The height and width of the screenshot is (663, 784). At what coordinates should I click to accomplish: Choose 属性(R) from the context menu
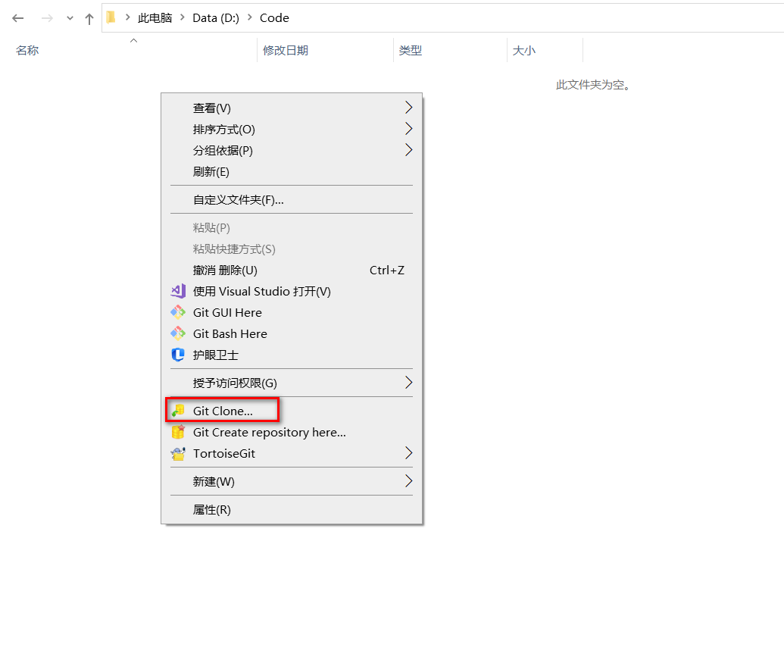click(x=292, y=509)
